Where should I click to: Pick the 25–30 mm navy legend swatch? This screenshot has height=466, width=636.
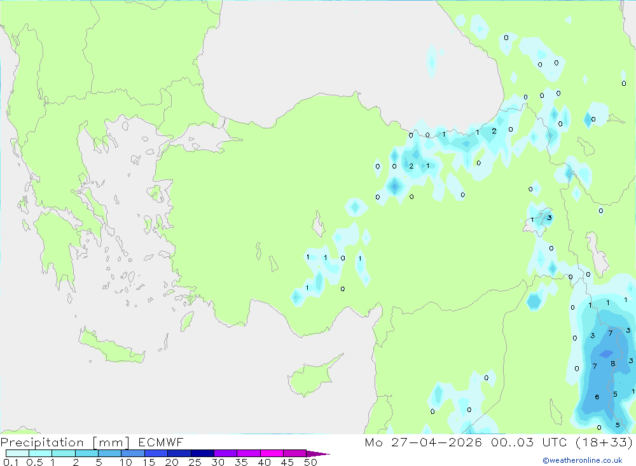click(202, 453)
